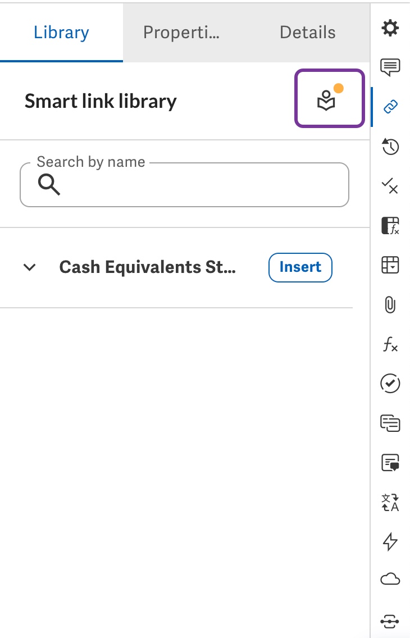Select the smart links panel icon
Image resolution: width=410 pixels, height=638 pixels.
(x=390, y=105)
